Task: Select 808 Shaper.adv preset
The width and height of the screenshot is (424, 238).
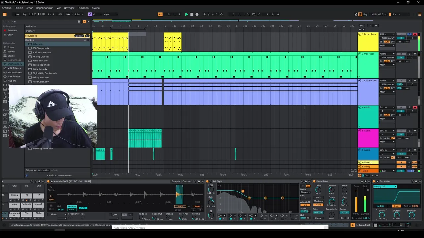Action: tap(41, 48)
